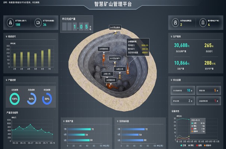
Task: Collapse the 安全监管 panel header arrow
Action: coord(171,80)
